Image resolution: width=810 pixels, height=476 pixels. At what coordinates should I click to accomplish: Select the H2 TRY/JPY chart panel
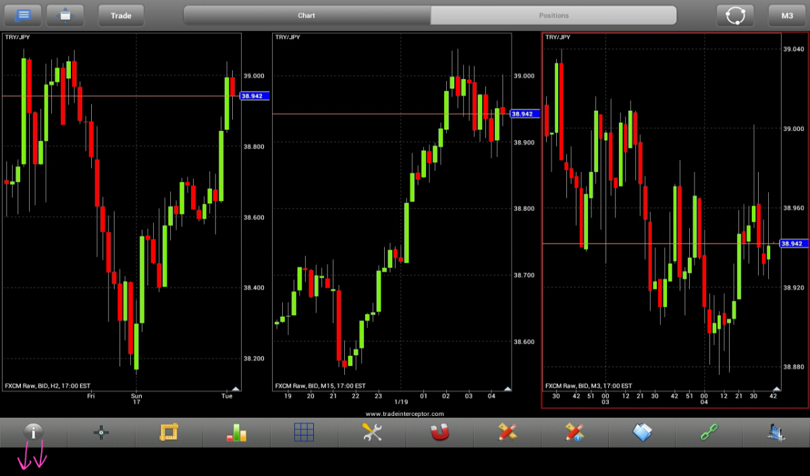(x=122, y=212)
